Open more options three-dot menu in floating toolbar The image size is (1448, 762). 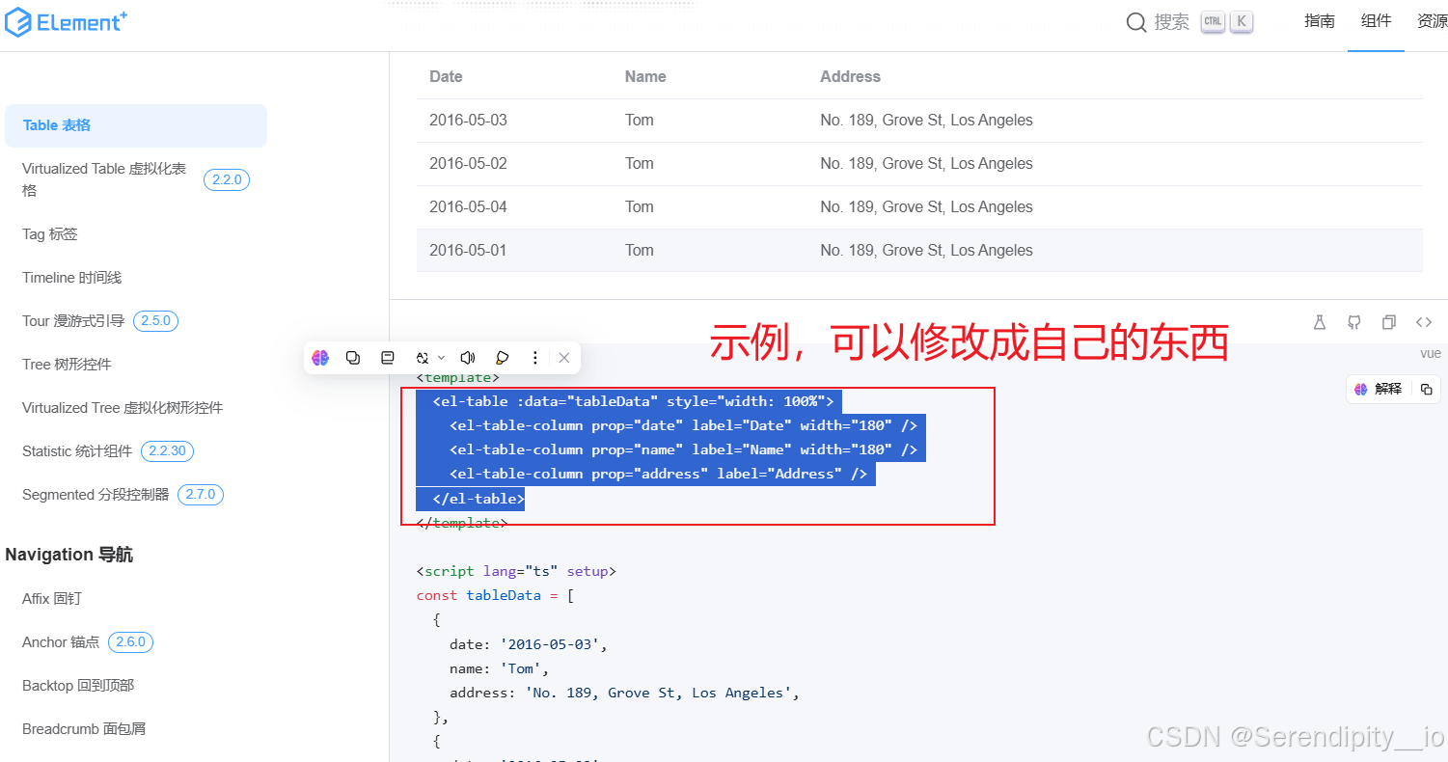(535, 358)
